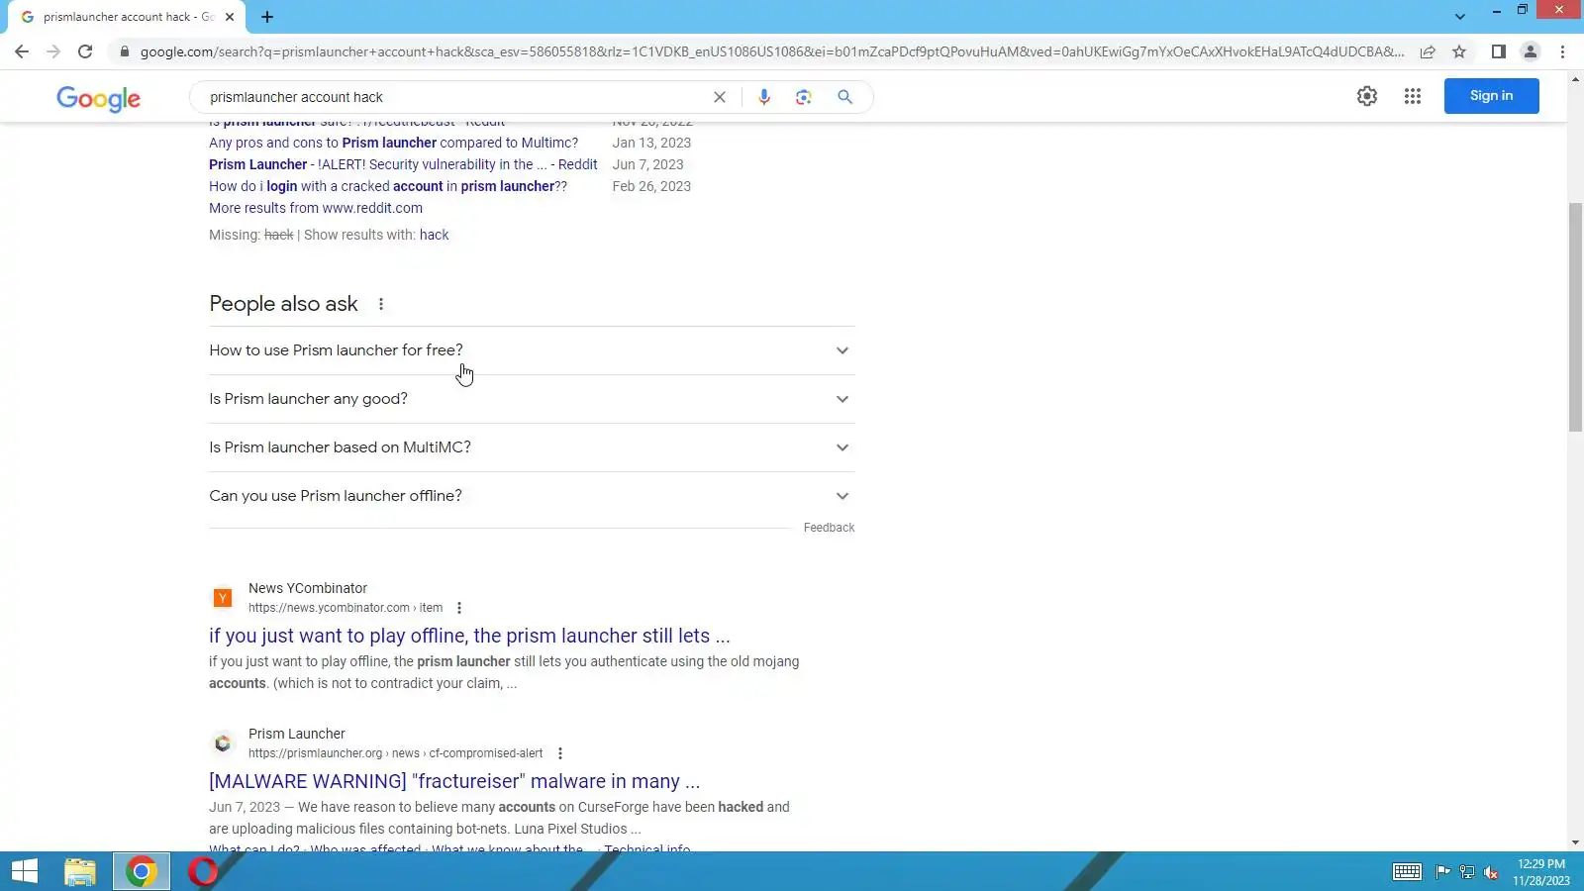Open the news.ycombinator.com URL breadcrumb

[x=346, y=608]
